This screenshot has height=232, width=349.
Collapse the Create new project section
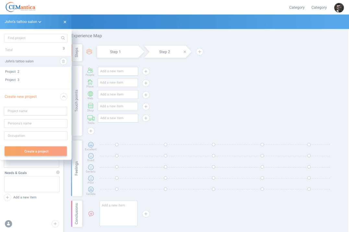point(64,96)
